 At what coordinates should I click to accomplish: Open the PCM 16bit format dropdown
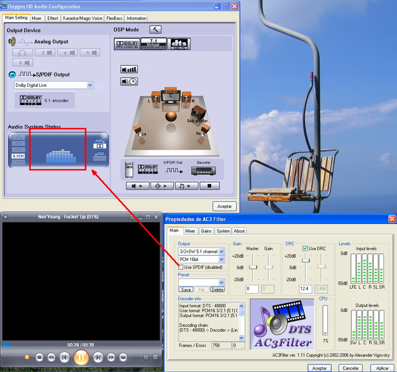[x=221, y=259]
